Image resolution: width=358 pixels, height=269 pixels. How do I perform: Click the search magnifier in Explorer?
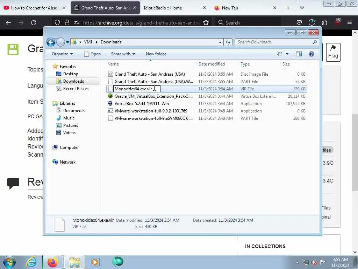315,42
